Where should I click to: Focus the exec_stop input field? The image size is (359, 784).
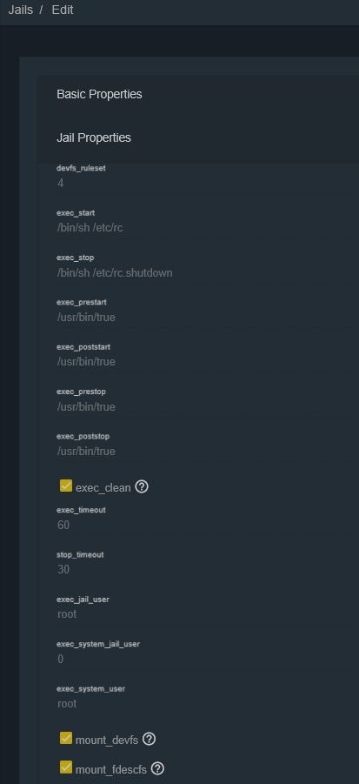point(208,273)
